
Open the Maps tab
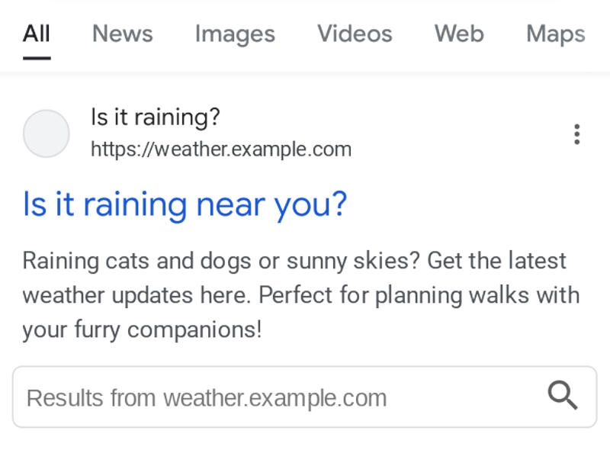(555, 34)
